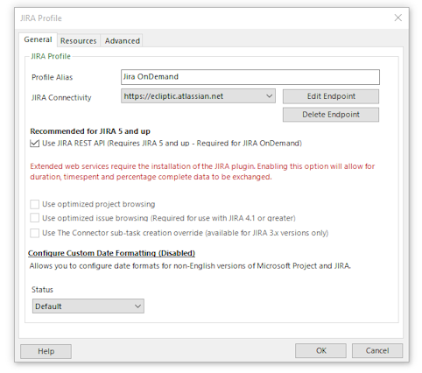The height and width of the screenshot is (373, 422).
Task: Confirm settings with the OK button
Action: coord(320,350)
